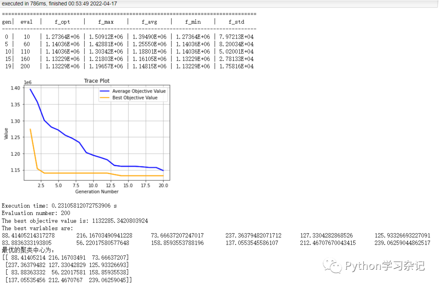Select the "Execution time" output line
Viewport: 439px width, 286px height.
(59, 206)
